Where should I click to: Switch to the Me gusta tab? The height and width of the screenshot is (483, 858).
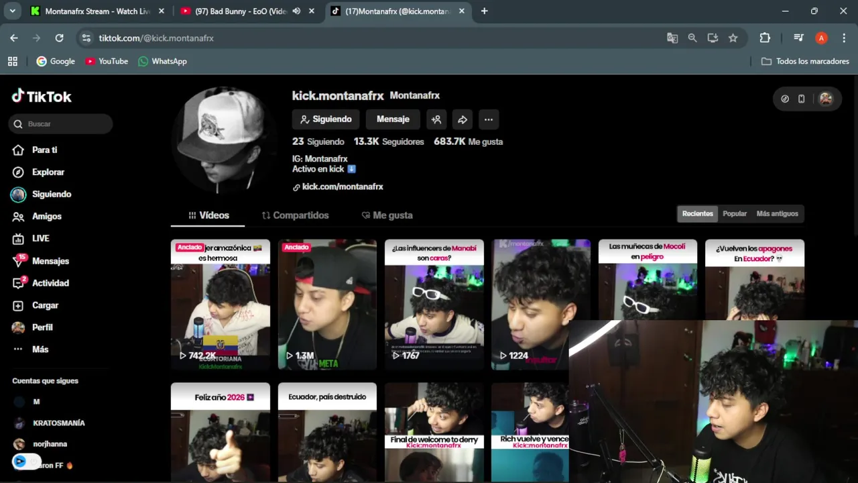387,215
